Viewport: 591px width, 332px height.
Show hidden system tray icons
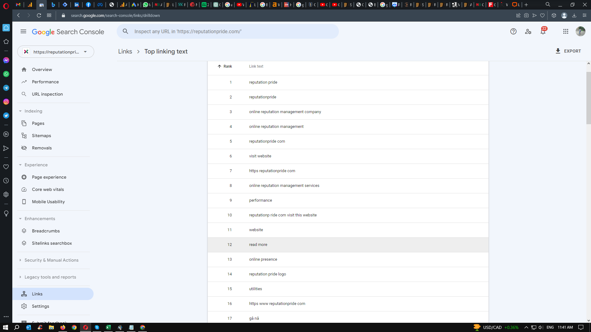[526, 327]
